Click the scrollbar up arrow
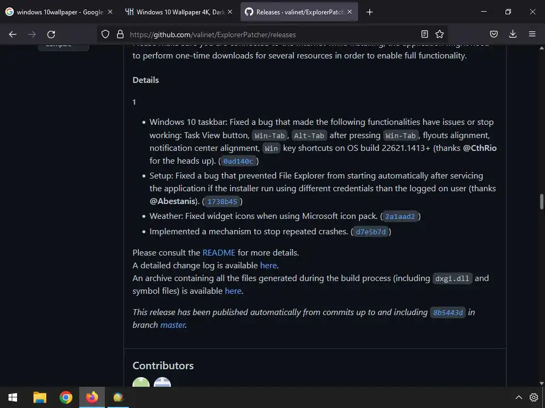545x408 pixels. coord(541,48)
